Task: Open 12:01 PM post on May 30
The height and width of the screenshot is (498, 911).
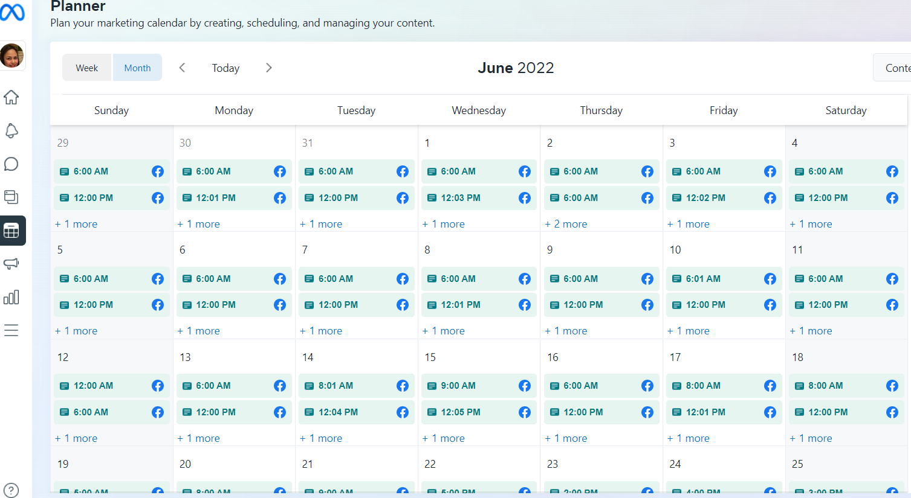Action: [234, 198]
